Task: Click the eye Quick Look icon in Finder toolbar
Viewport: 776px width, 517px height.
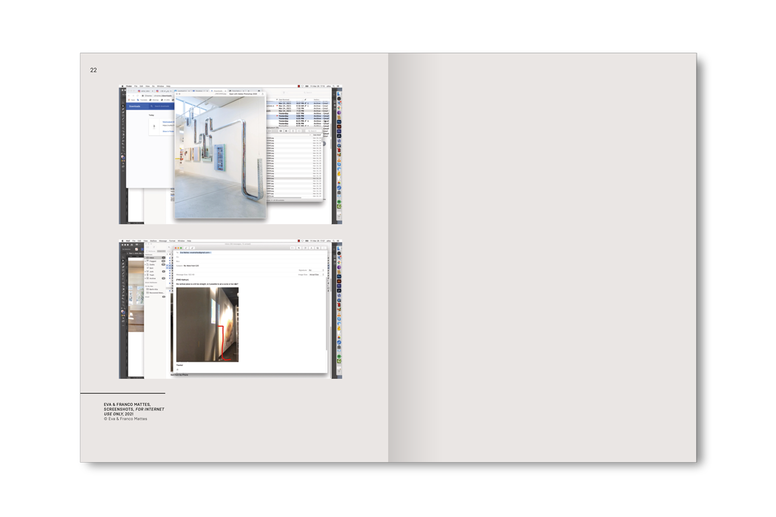Action: [281, 131]
